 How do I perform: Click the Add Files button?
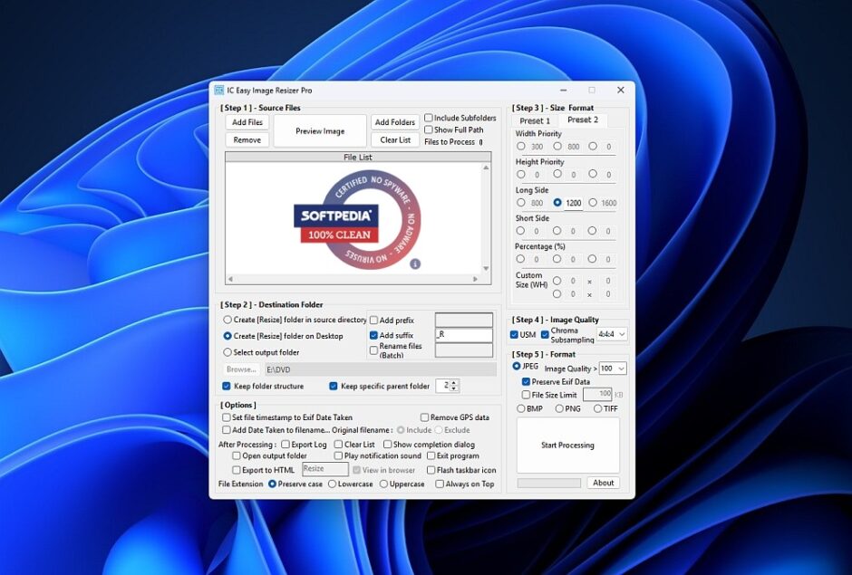(247, 122)
